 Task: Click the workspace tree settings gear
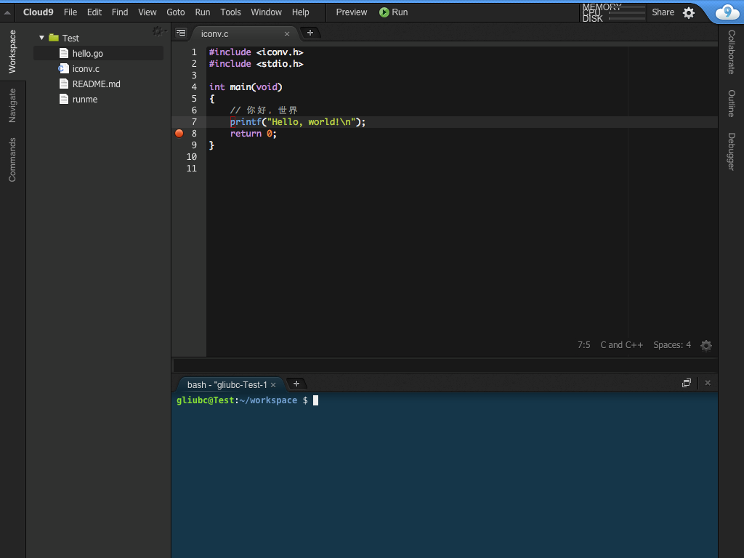pos(158,31)
